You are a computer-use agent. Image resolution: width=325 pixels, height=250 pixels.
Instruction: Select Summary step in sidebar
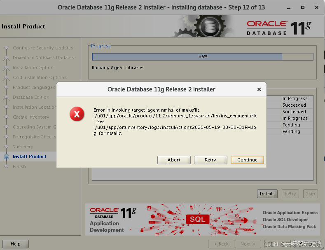tap(23, 147)
